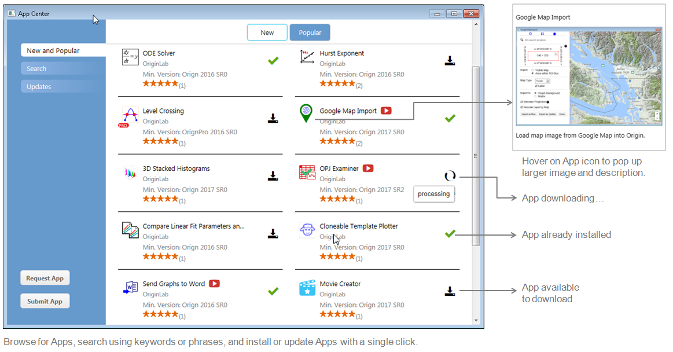Image resolution: width=673 pixels, height=352 pixels.
Task: Click the ODE Solver app icon
Action: click(130, 57)
